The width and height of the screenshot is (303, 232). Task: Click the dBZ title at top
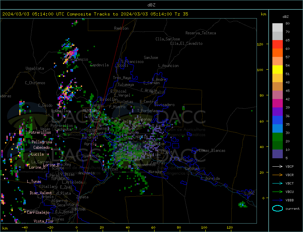coord(151,5)
